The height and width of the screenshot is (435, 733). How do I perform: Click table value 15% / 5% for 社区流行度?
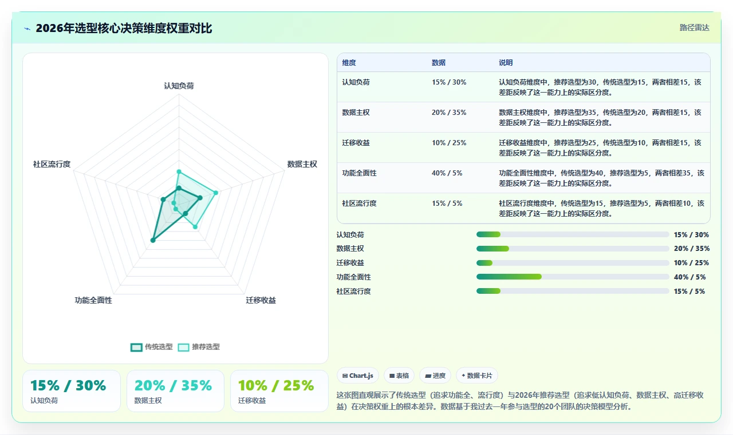(x=447, y=203)
